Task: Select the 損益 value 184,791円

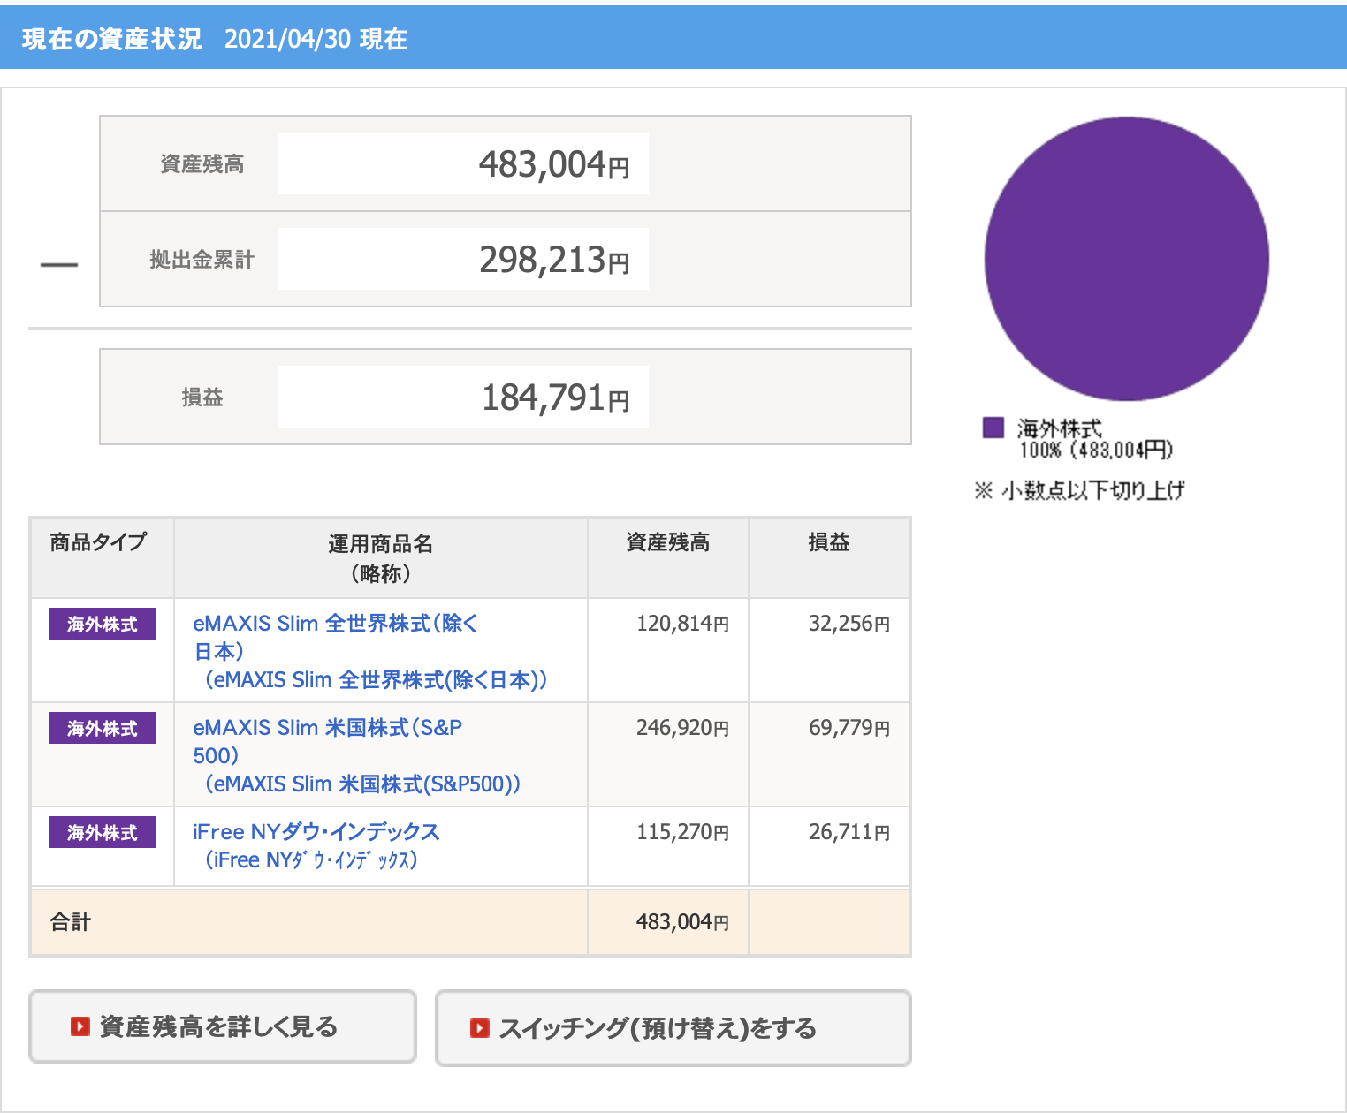Action: tap(556, 397)
